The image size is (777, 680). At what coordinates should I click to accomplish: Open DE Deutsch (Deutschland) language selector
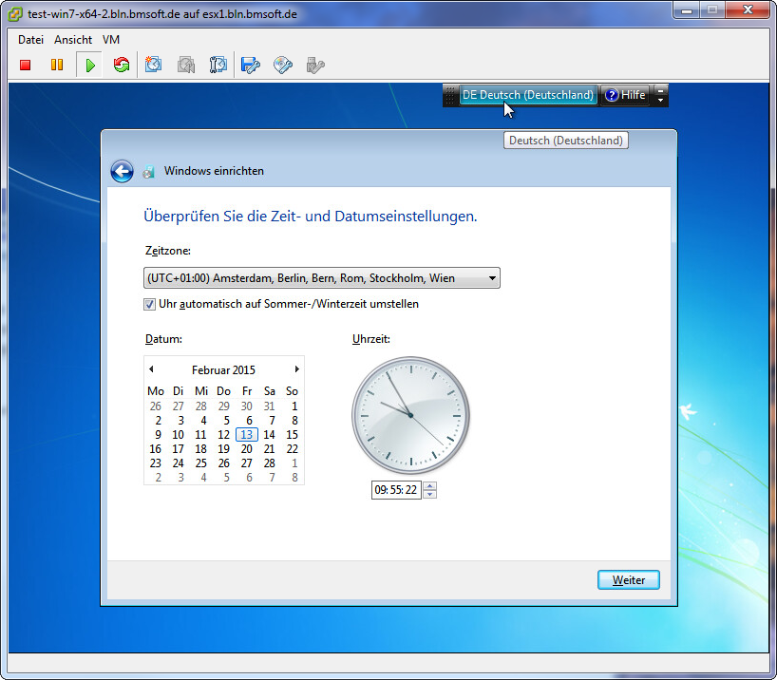[x=528, y=95]
